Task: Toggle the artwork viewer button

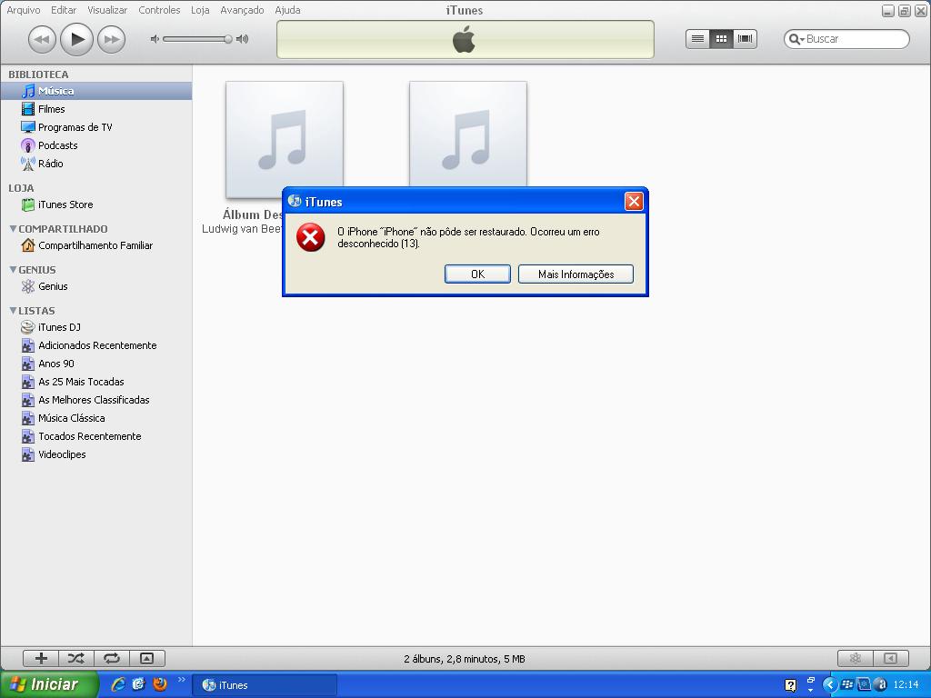Action: [146, 658]
